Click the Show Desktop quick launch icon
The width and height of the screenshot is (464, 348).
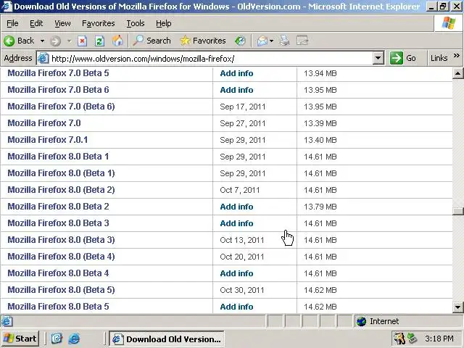tap(57, 339)
